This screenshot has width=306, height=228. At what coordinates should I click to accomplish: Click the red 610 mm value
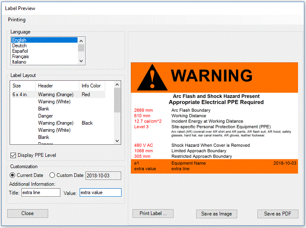pos(142,115)
